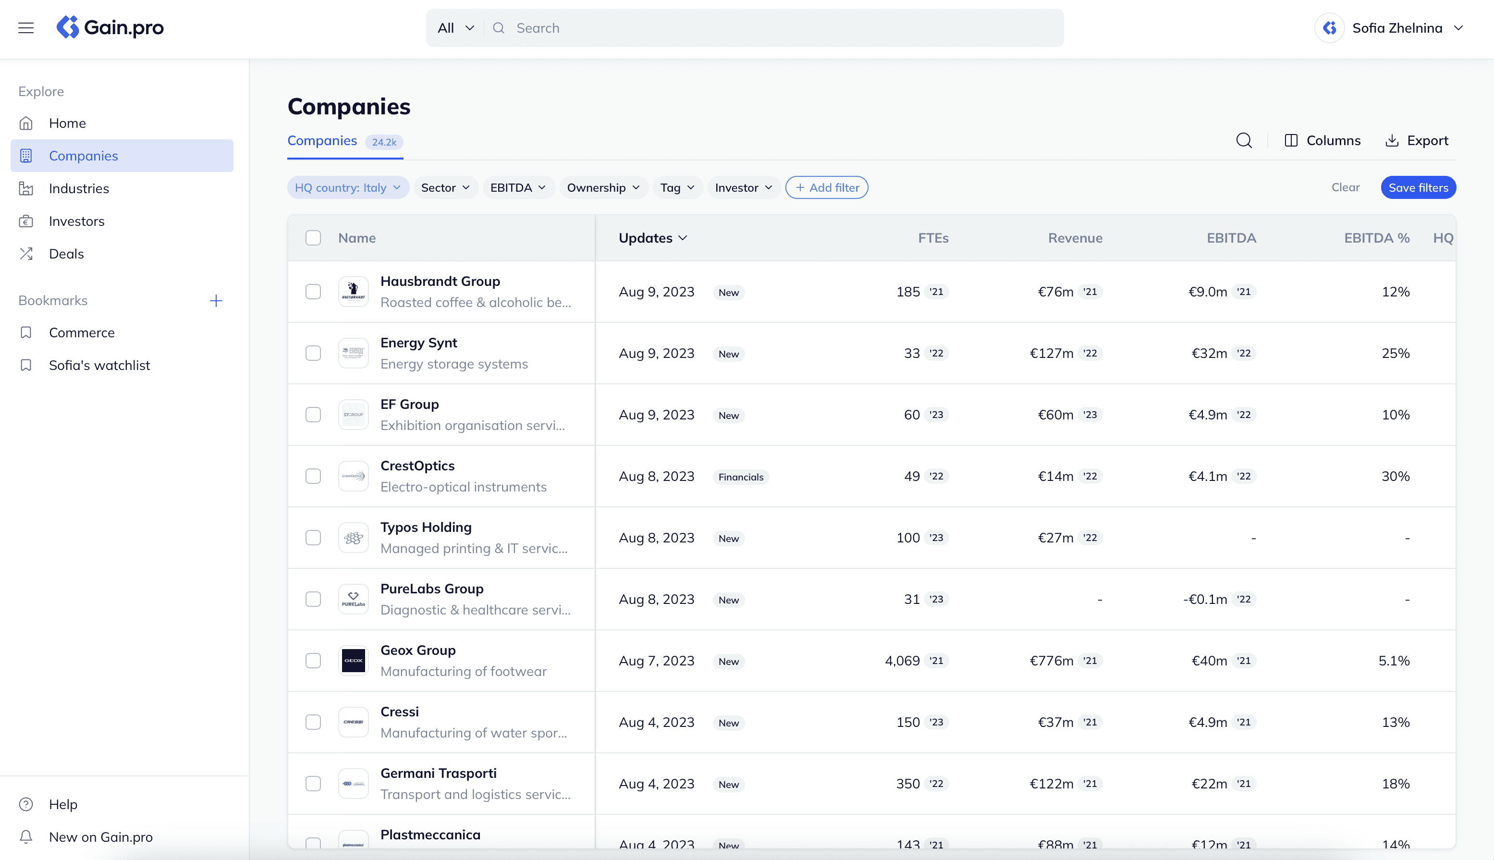Click the Home house icon in sidebar
Viewport: 1494px width, 860px height.
point(26,123)
